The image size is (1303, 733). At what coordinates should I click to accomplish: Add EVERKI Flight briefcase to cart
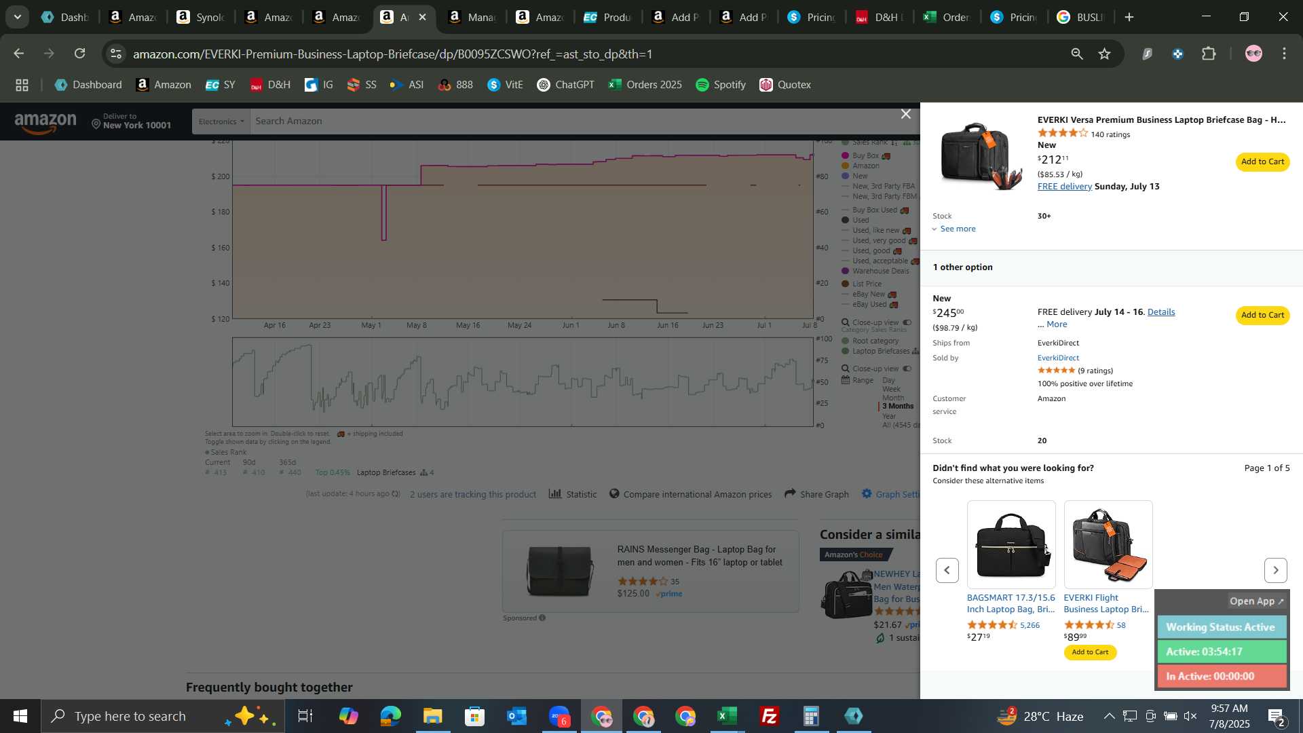[1090, 652]
